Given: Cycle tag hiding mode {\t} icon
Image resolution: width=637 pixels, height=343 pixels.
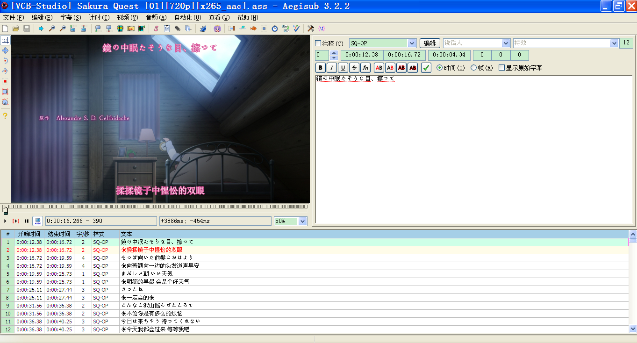Looking at the screenshot, I should tap(322, 29).
